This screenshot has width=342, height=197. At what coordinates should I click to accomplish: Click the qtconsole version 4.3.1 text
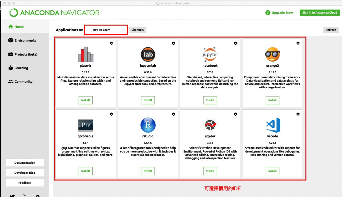click(x=85, y=143)
